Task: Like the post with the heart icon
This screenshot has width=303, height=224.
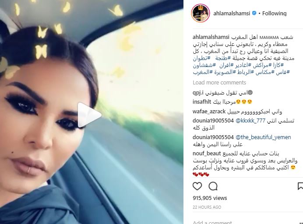Action: tap(197, 186)
